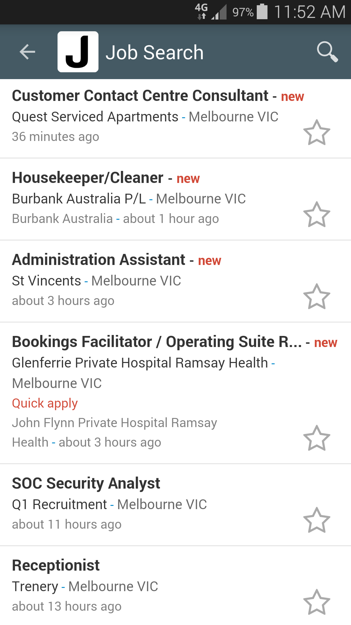Open search with magnifying glass icon
The image size is (351, 625).
click(x=327, y=52)
